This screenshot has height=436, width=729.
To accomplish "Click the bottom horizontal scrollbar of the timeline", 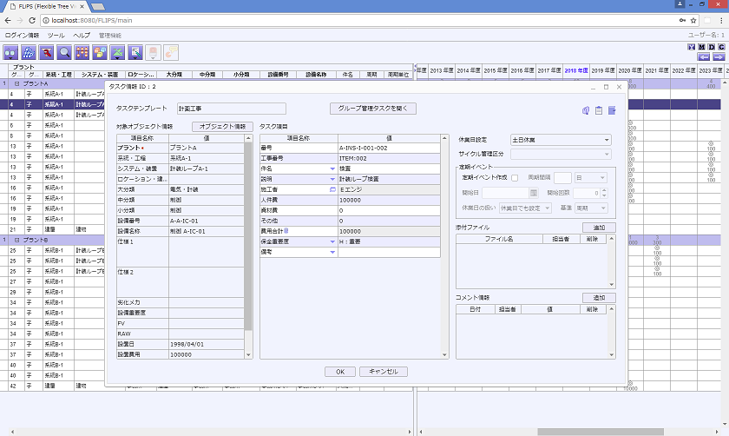I will coord(601,432).
